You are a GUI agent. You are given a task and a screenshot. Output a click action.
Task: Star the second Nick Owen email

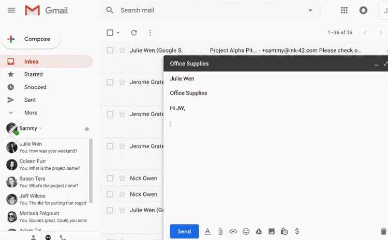[122, 194]
